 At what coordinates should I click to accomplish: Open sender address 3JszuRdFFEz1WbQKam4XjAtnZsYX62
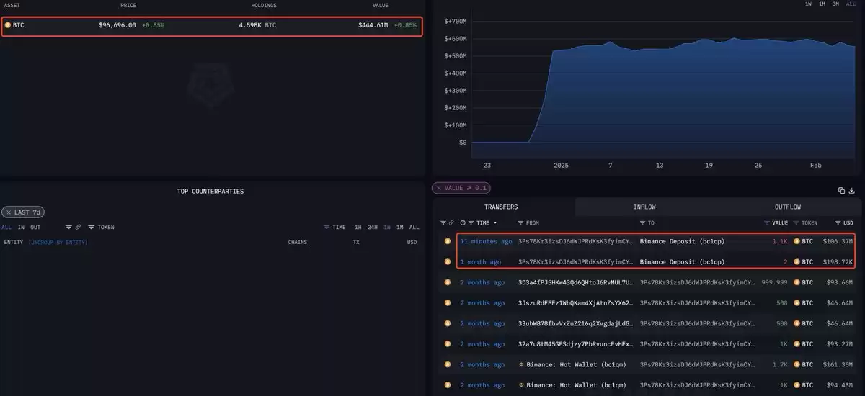pyautogui.click(x=576, y=303)
